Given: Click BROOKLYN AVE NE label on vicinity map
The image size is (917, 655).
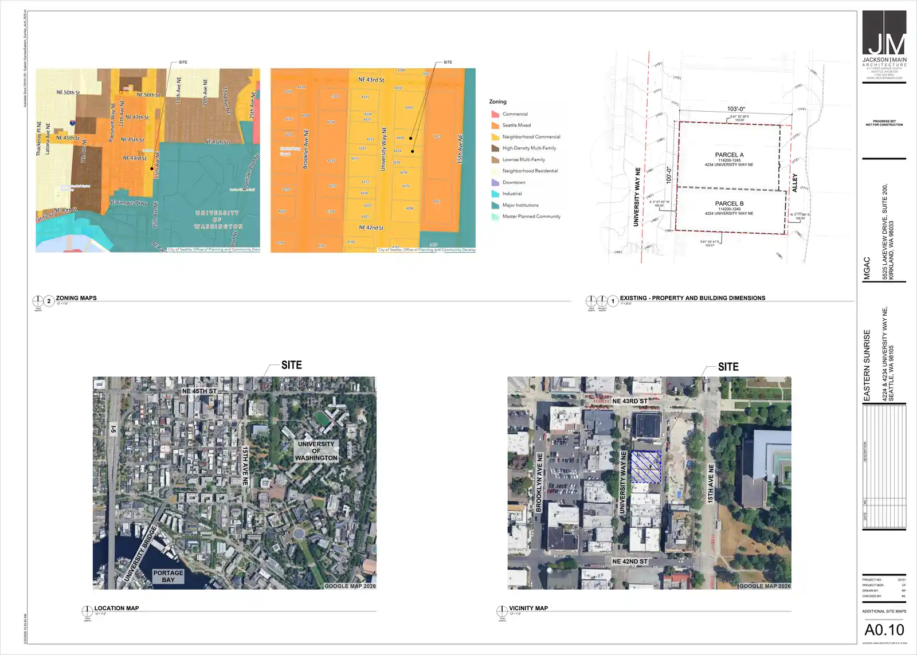Looking at the screenshot, I should click(x=539, y=483).
